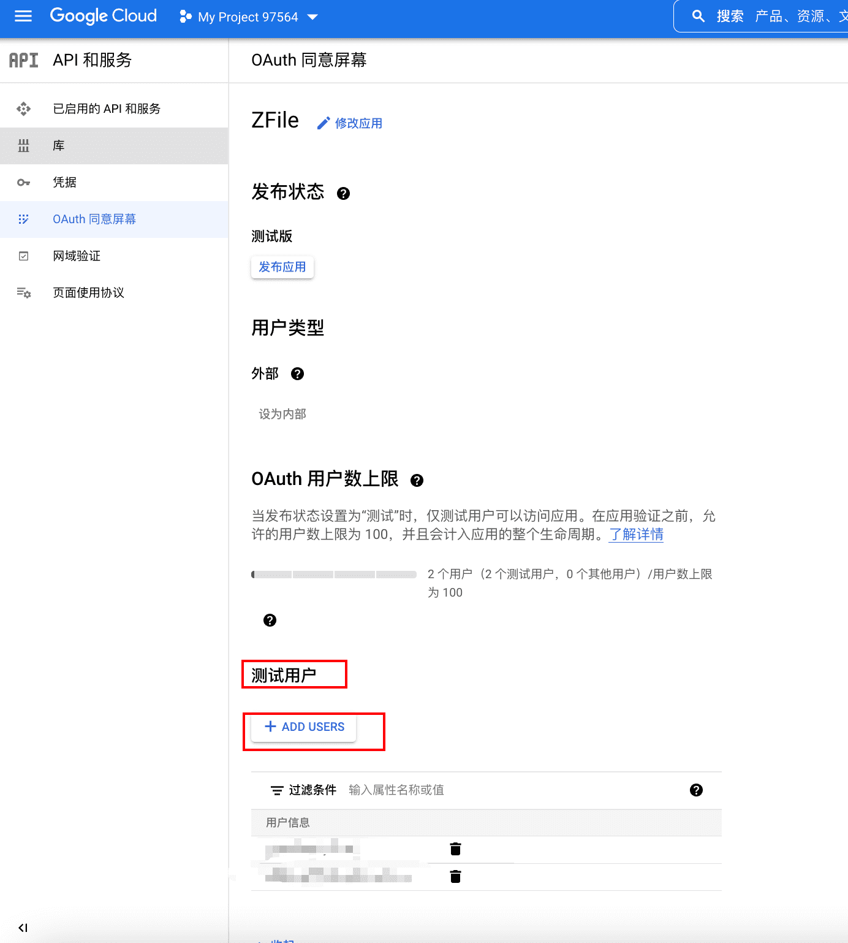Click help icon in the filter row
The width and height of the screenshot is (848, 943).
[696, 790]
